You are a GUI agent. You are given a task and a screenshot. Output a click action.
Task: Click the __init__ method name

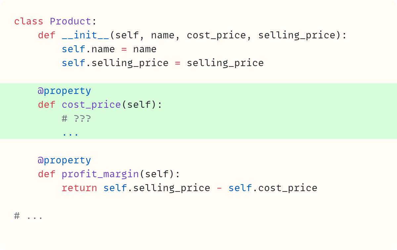86,35
